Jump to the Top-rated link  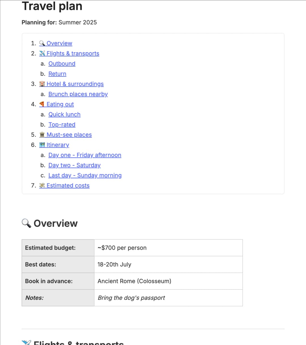(x=62, y=125)
